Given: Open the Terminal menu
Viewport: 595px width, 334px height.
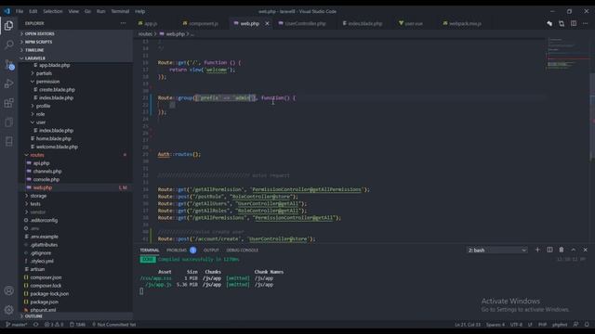Looking at the screenshot, I should (120, 11).
